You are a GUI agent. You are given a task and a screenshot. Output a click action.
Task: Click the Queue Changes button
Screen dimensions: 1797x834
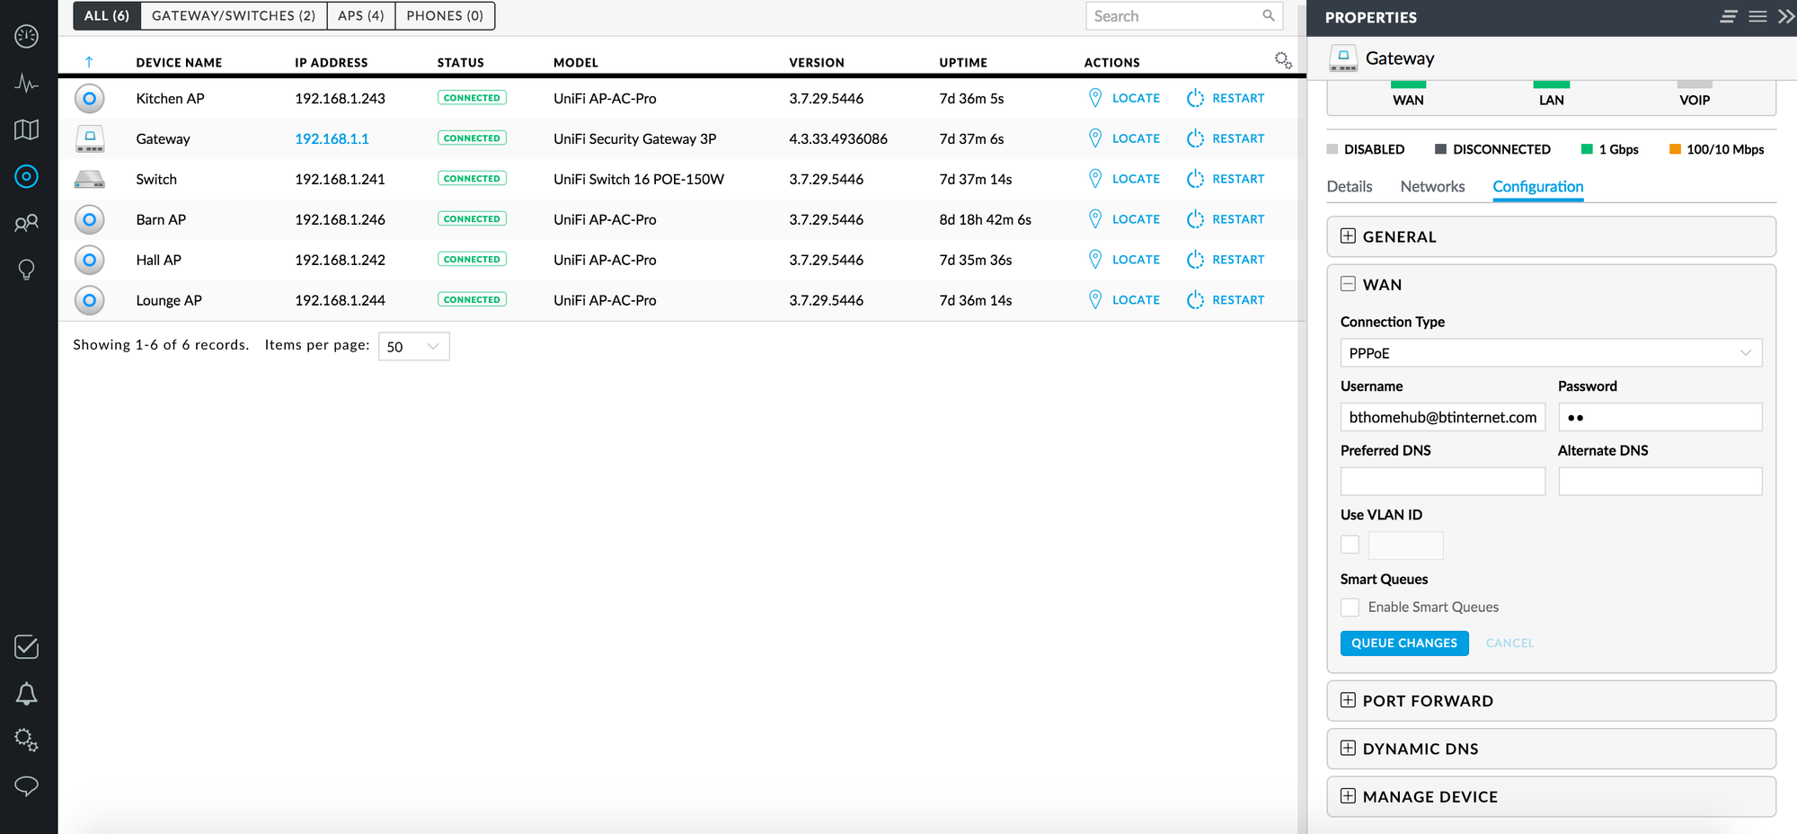click(1403, 643)
